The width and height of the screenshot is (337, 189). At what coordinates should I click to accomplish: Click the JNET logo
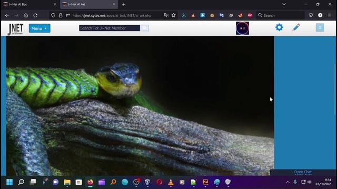[15, 29]
